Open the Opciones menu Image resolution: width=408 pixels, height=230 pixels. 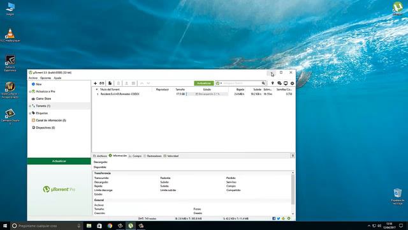[45, 78]
